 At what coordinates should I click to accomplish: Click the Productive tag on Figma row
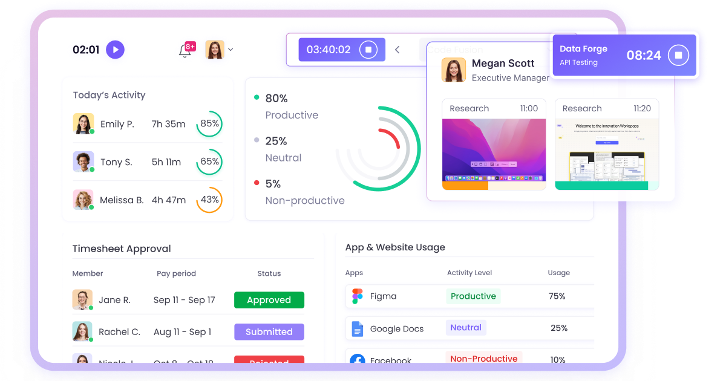pos(474,296)
